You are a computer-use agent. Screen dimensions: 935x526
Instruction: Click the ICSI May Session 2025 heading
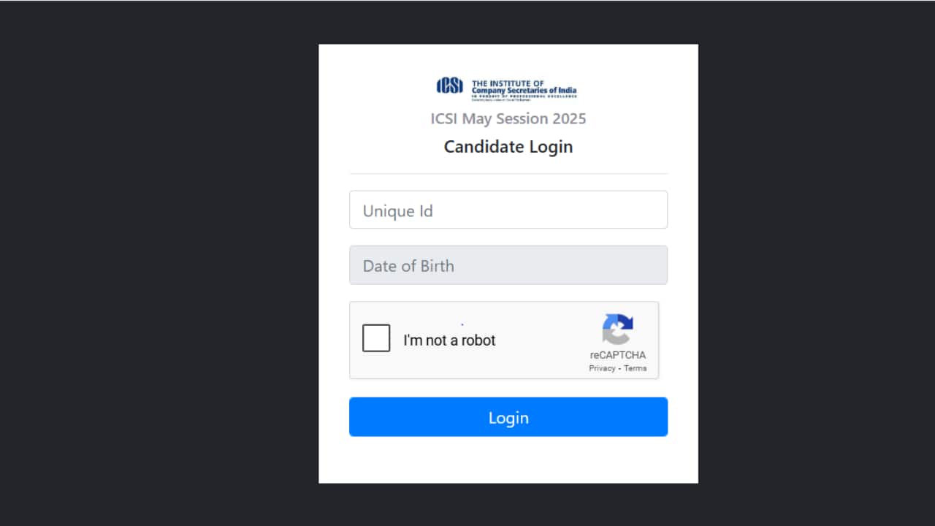point(508,118)
